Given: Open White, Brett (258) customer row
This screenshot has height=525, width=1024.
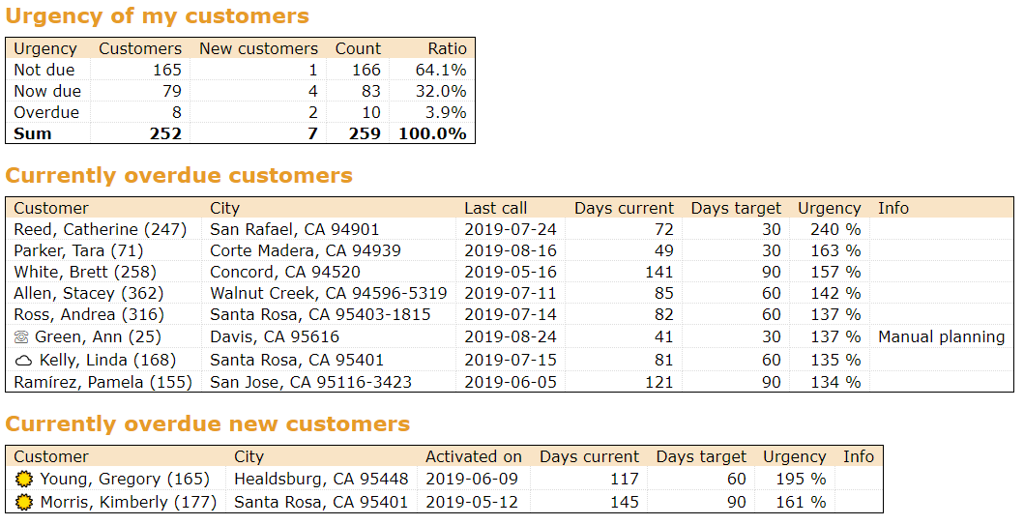Looking at the screenshot, I should 85,272.
